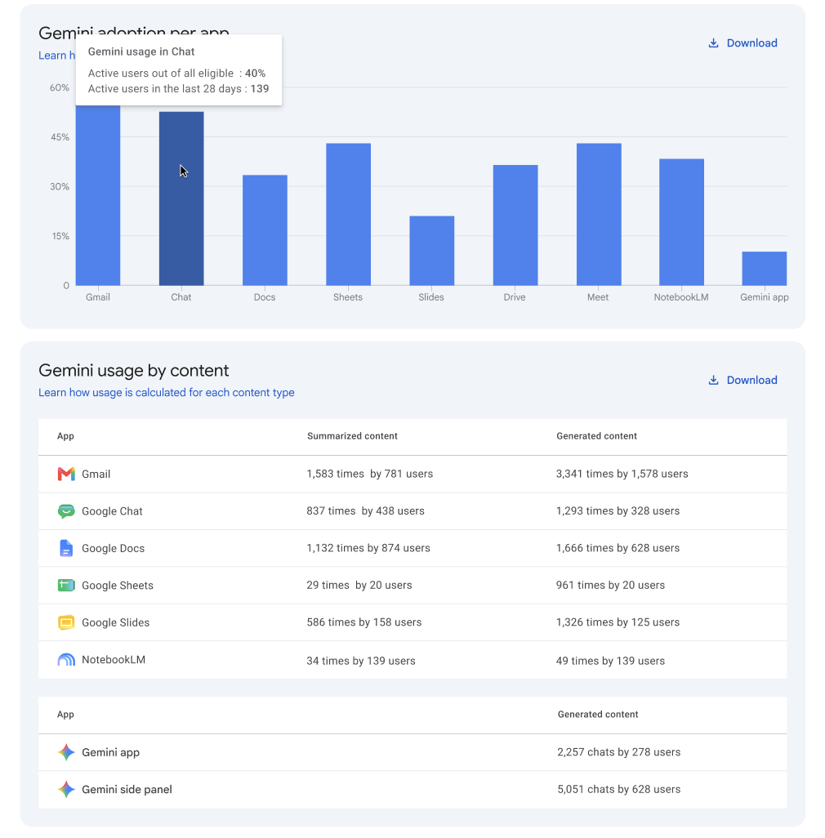The image size is (825, 838).
Task: Select the Docs bar in the chart
Action: (265, 230)
